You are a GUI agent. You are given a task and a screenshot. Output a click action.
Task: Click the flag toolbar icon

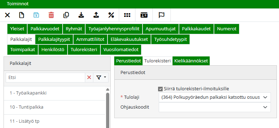point(162,15)
